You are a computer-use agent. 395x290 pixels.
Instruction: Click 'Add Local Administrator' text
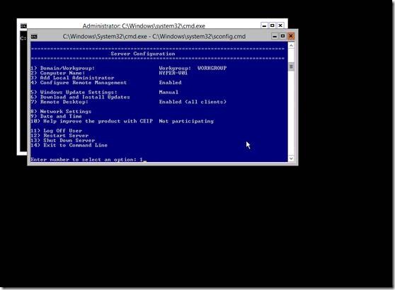click(77, 78)
